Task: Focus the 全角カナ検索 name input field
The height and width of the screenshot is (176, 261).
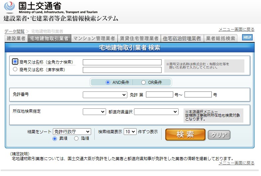Action: 122,62
